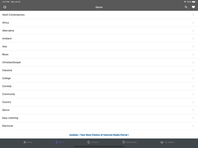Open the Alternative genre
This screenshot has height=148, width=198.
pos(99,30)
